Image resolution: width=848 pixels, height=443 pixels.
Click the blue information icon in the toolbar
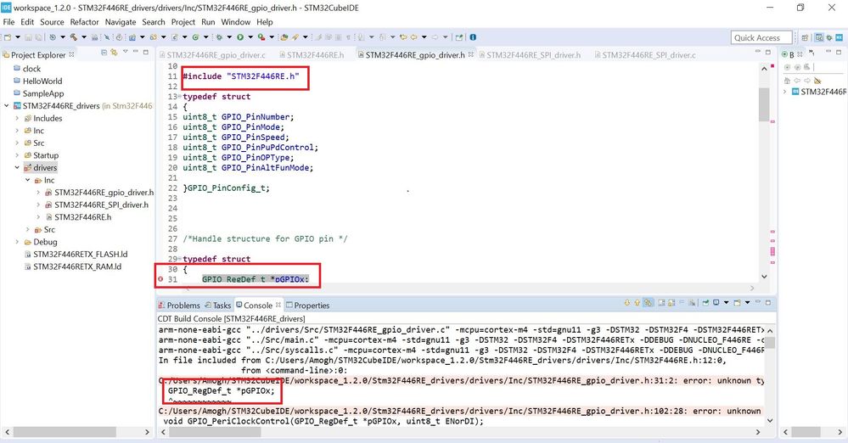point(473,37)
